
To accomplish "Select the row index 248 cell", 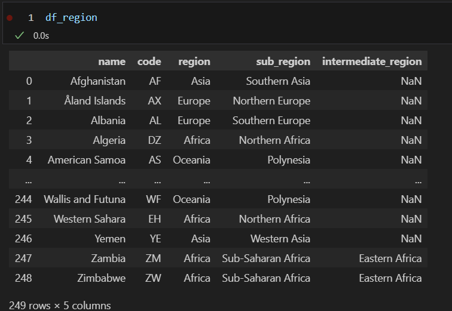I will tap(23, 278).
